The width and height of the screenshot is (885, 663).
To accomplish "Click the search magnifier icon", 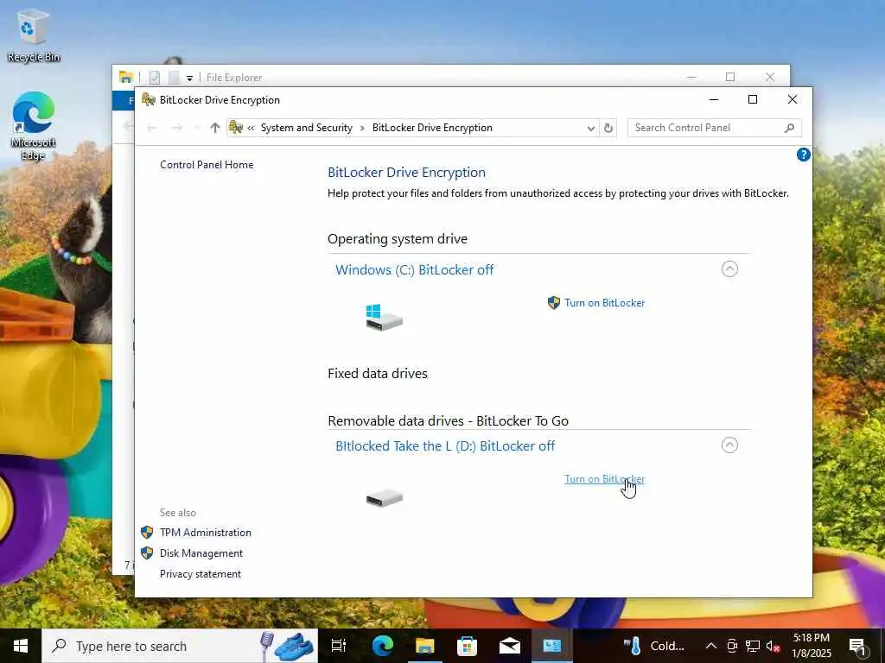I will 790,128.
